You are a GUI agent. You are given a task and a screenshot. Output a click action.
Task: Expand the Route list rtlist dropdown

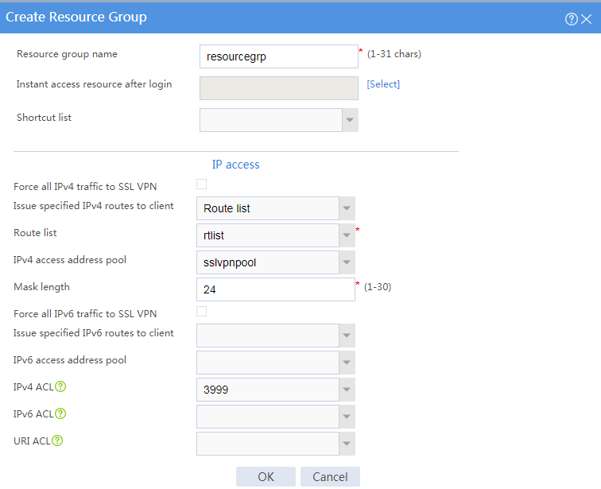coord(347,235)
